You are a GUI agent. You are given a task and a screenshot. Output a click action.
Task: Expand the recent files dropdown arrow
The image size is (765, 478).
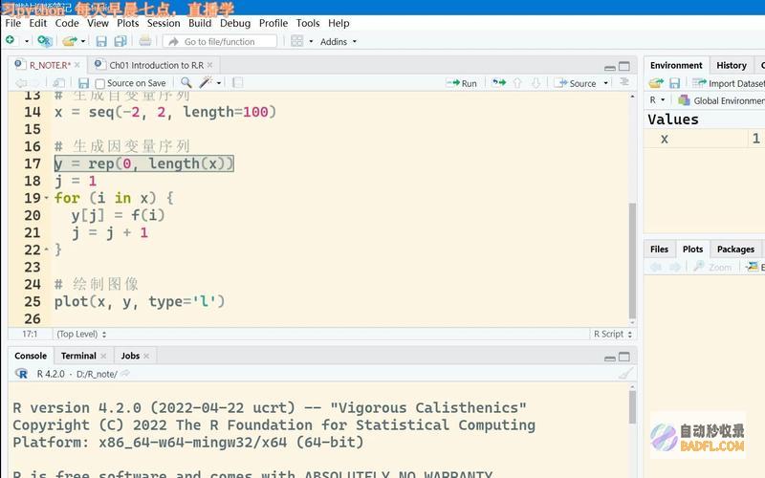point(83,41)
